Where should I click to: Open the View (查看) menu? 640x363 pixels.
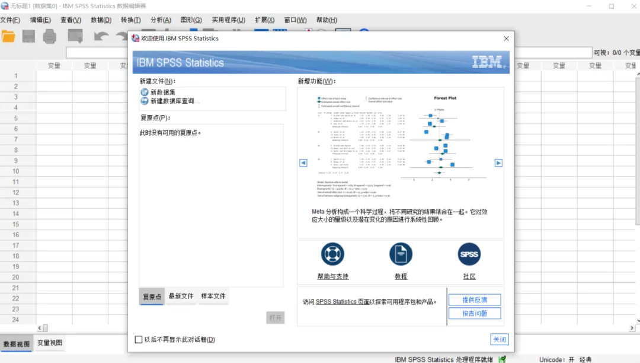[x=71, y=20]
